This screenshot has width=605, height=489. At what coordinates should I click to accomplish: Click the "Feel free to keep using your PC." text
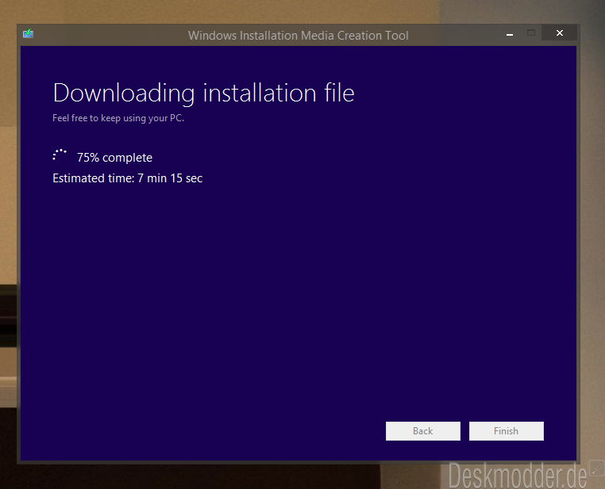[118, 118]
